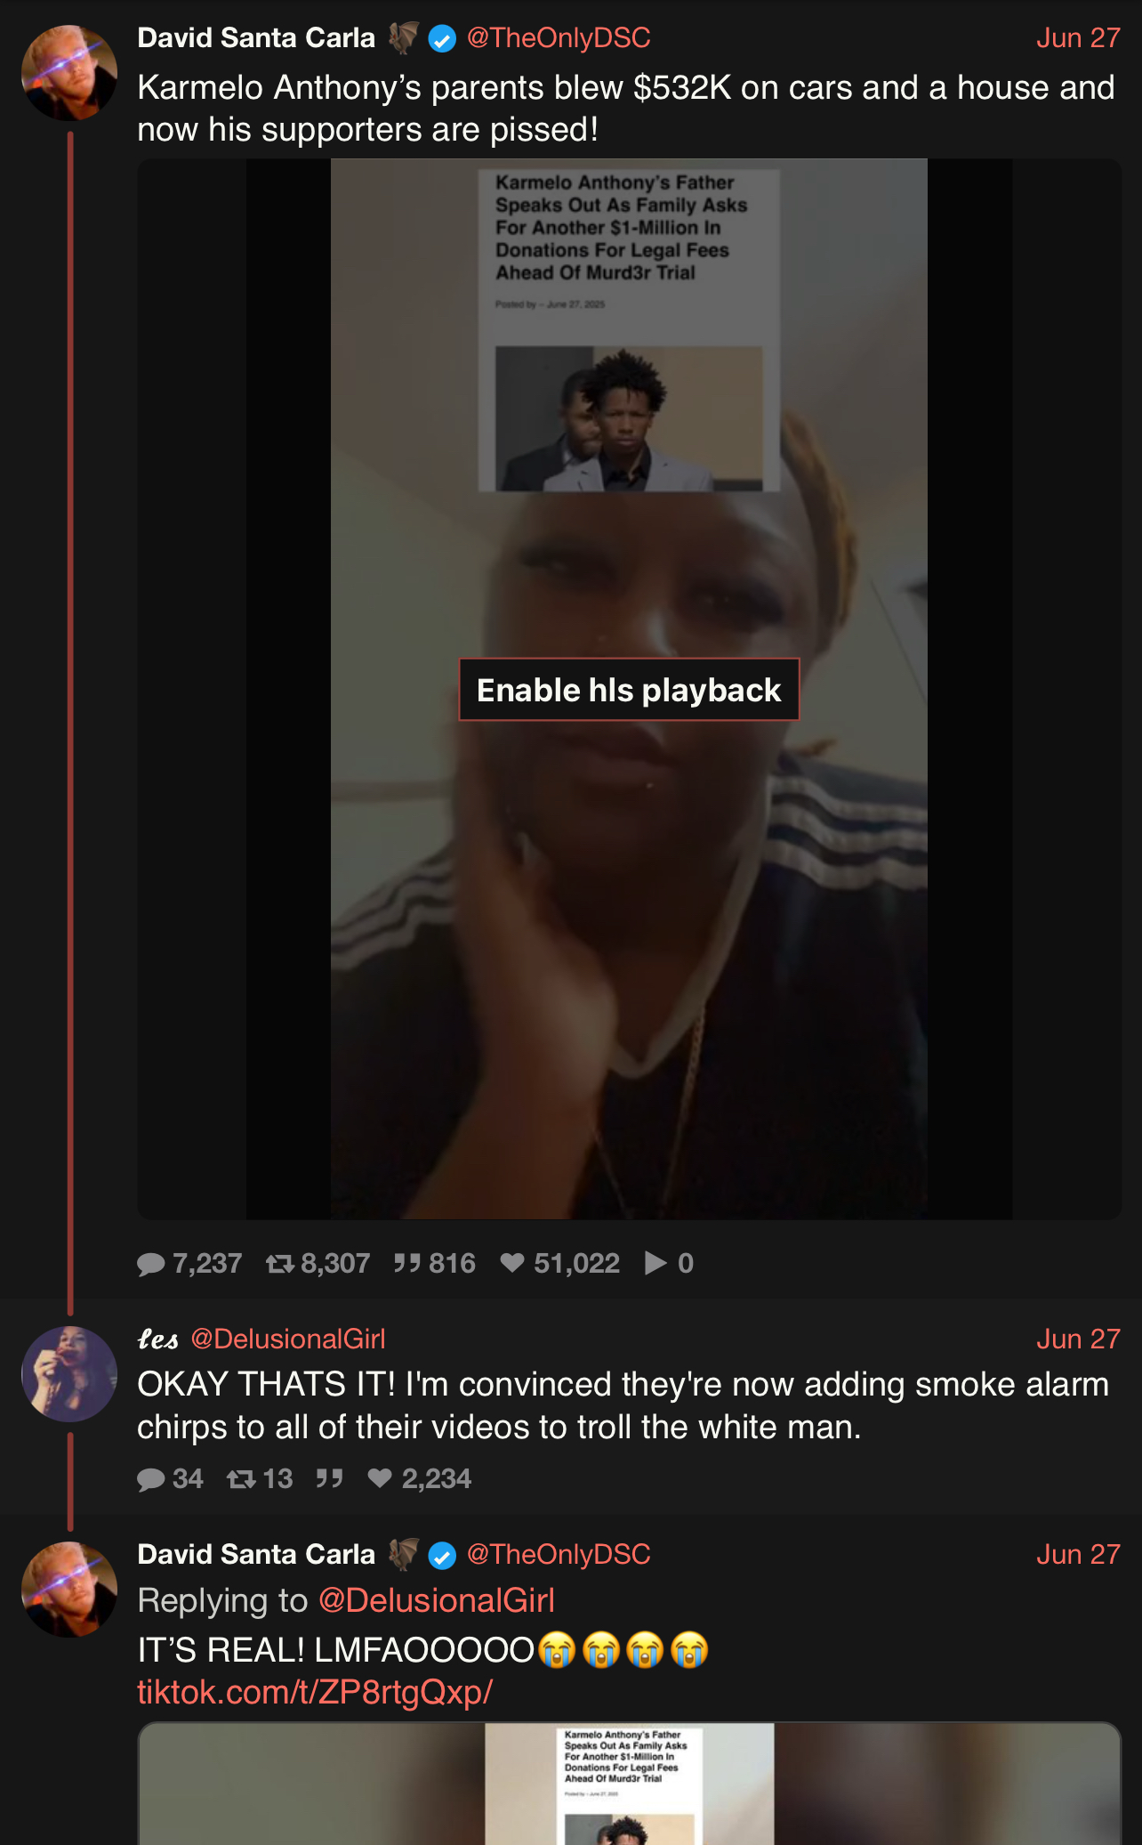Open the Replying to @DelusionalGirl mention

coord(437,1600)
